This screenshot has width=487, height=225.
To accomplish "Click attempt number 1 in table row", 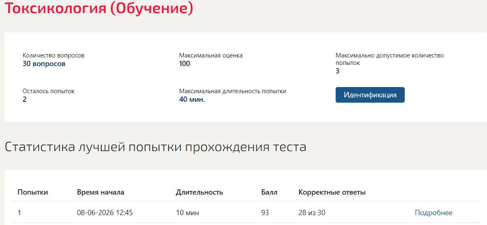I will tap(19, 213).
